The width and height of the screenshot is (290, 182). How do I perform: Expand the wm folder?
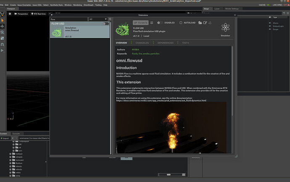[x=13, y=151]
